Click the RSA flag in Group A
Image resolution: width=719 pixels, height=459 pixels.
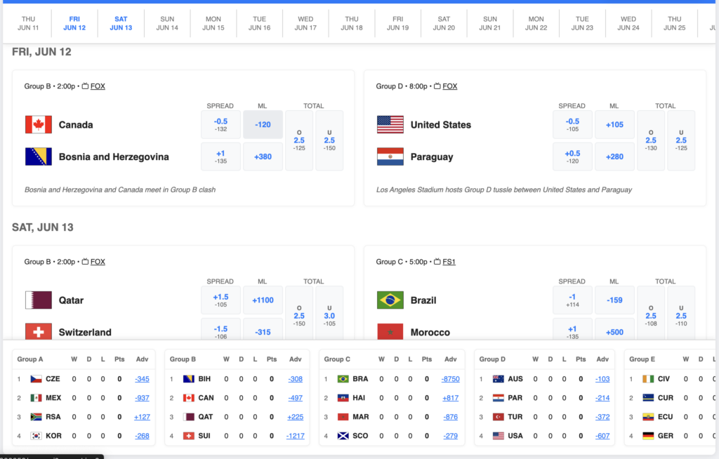click(x=37, y=417)
